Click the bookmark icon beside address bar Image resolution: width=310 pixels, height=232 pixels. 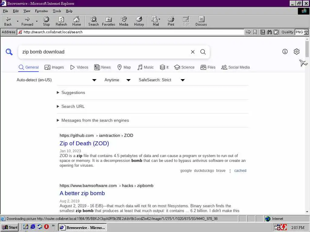pyautogui.click(x=255, y=32)
